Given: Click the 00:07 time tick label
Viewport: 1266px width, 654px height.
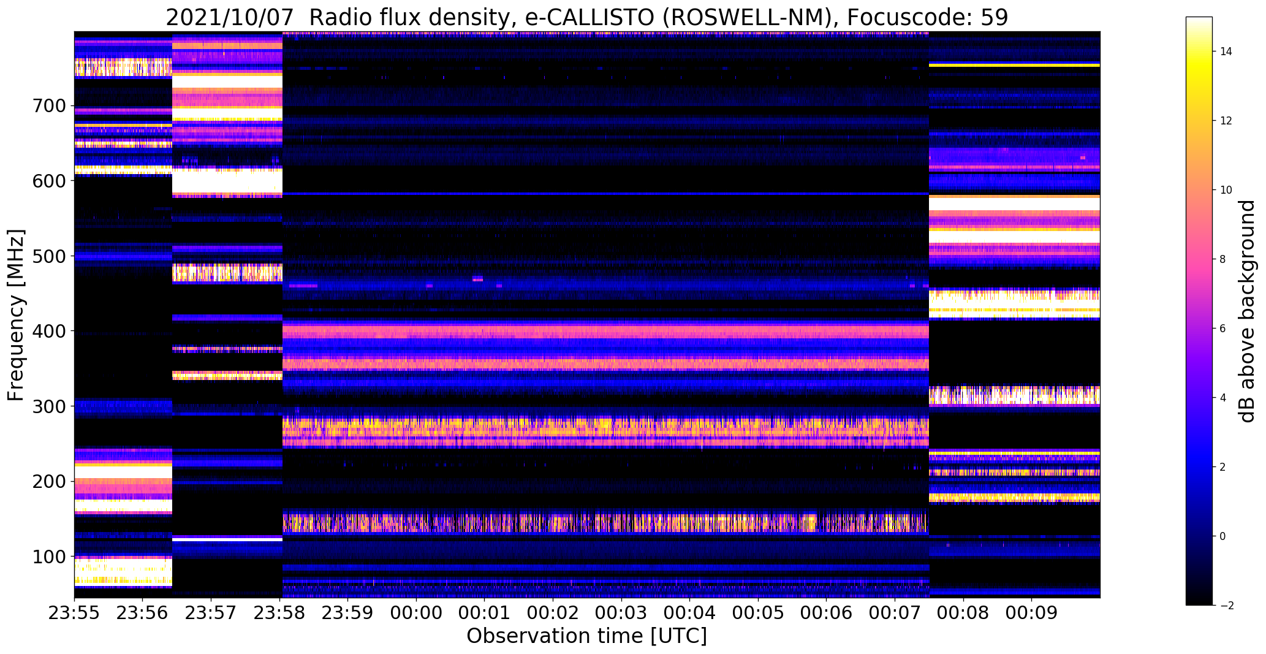Looking at the screenshot, I should (895, 612).
